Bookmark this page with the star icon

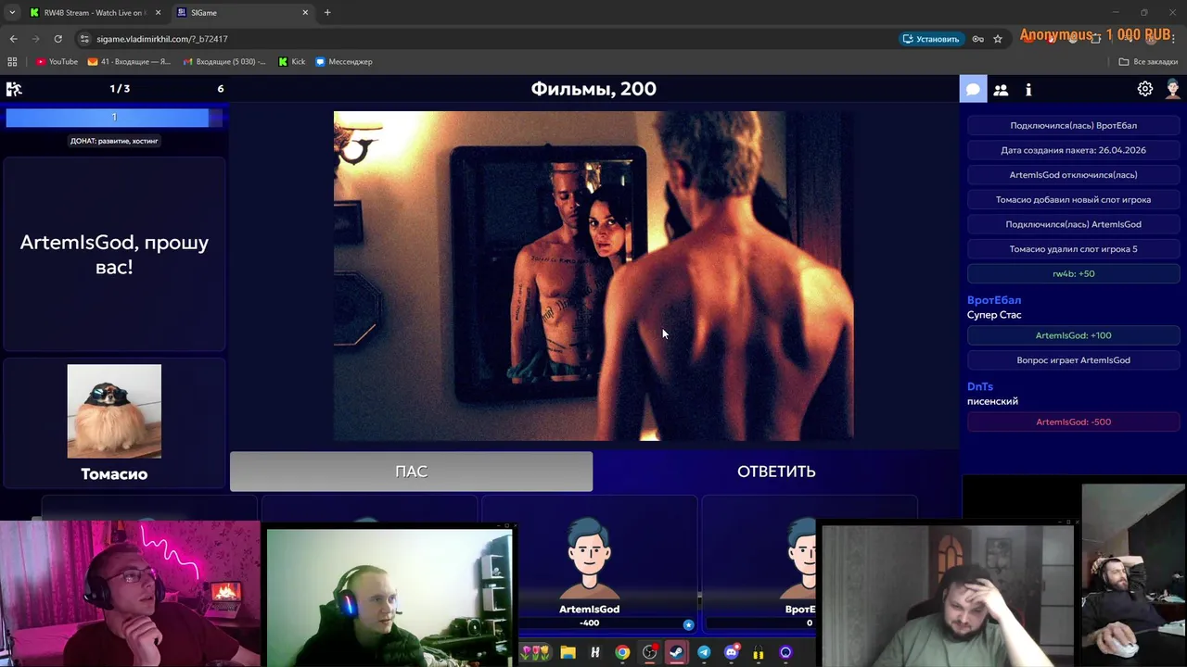(998, 39)
